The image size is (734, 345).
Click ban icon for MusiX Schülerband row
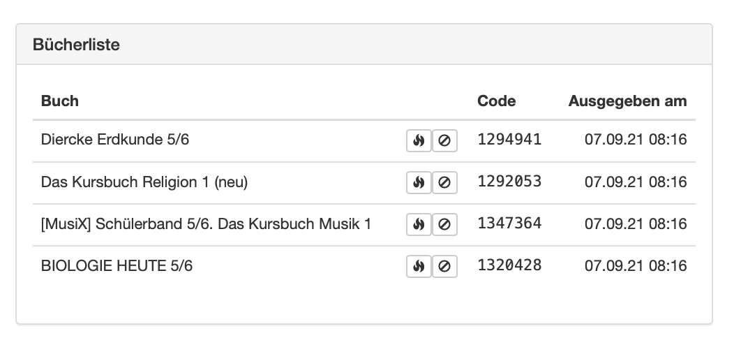click(444, 224)
